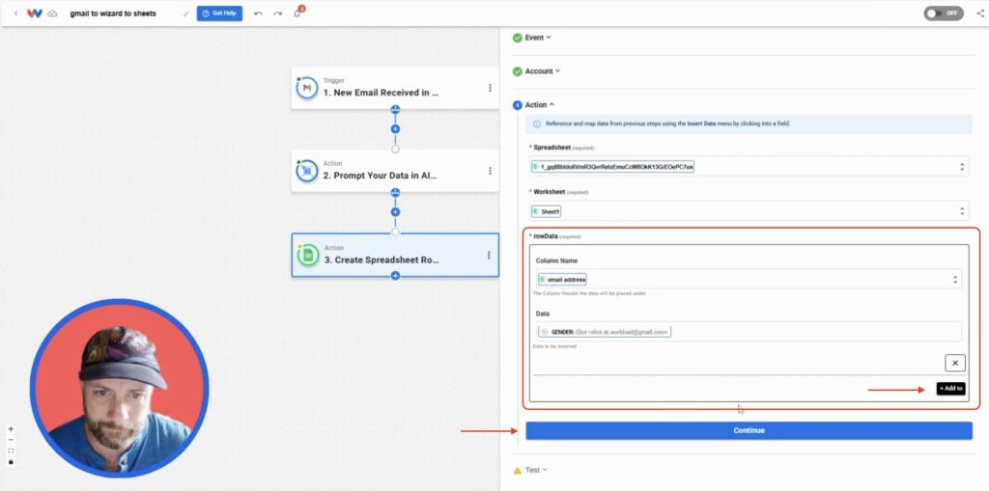Click the info icon in the blue banner
Screen dimensions: 989x491
point(537,124)
